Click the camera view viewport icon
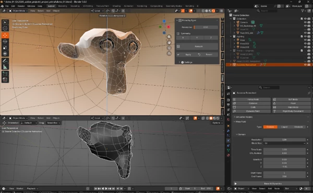Viewport: 313px width, 193px height. pyautogui.click(x=169, y=48)
